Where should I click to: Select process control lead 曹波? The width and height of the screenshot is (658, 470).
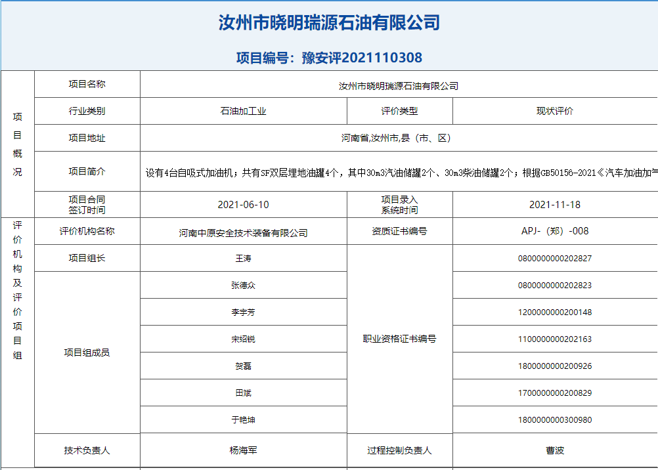click(x=555, y=450)
